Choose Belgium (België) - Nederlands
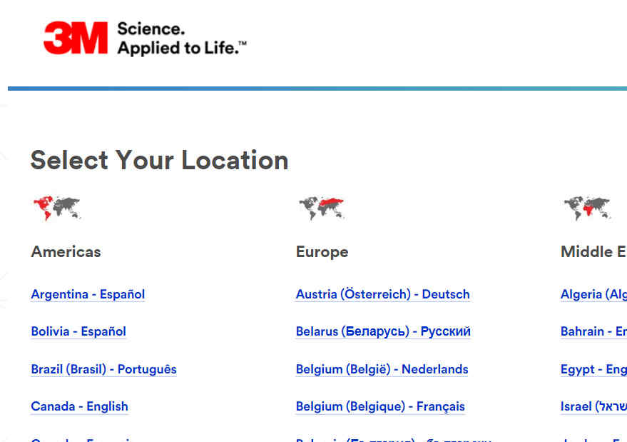 [382, 369]
